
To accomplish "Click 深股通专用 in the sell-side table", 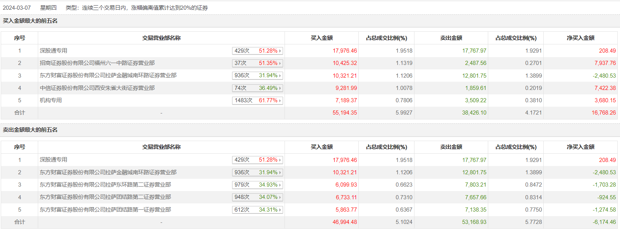I will 54,160.
